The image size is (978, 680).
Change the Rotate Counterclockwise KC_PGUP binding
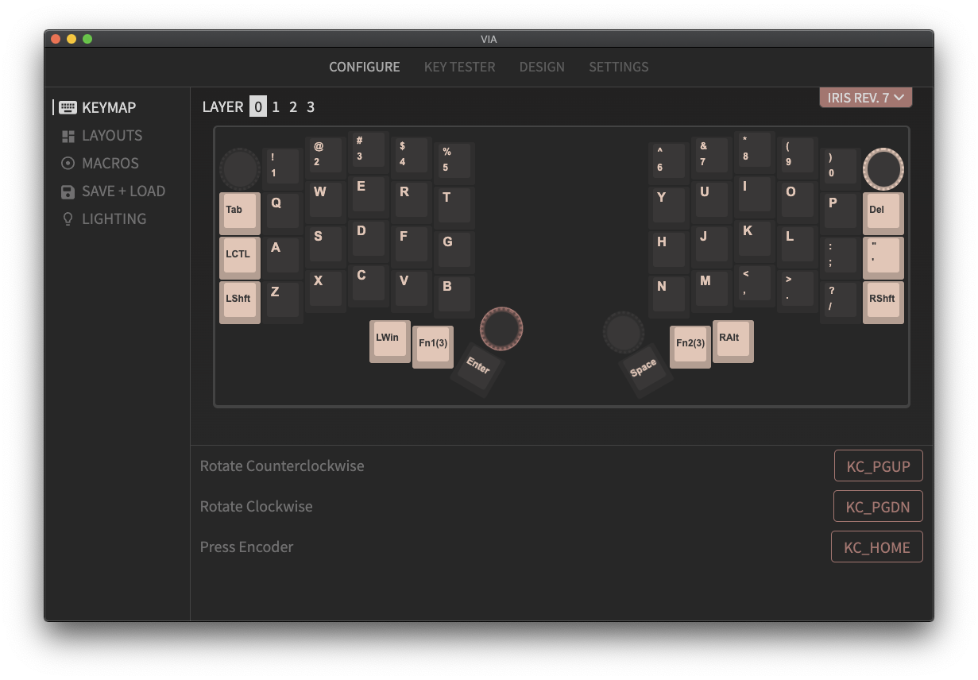pyautogui.click(x=878, y=466)
